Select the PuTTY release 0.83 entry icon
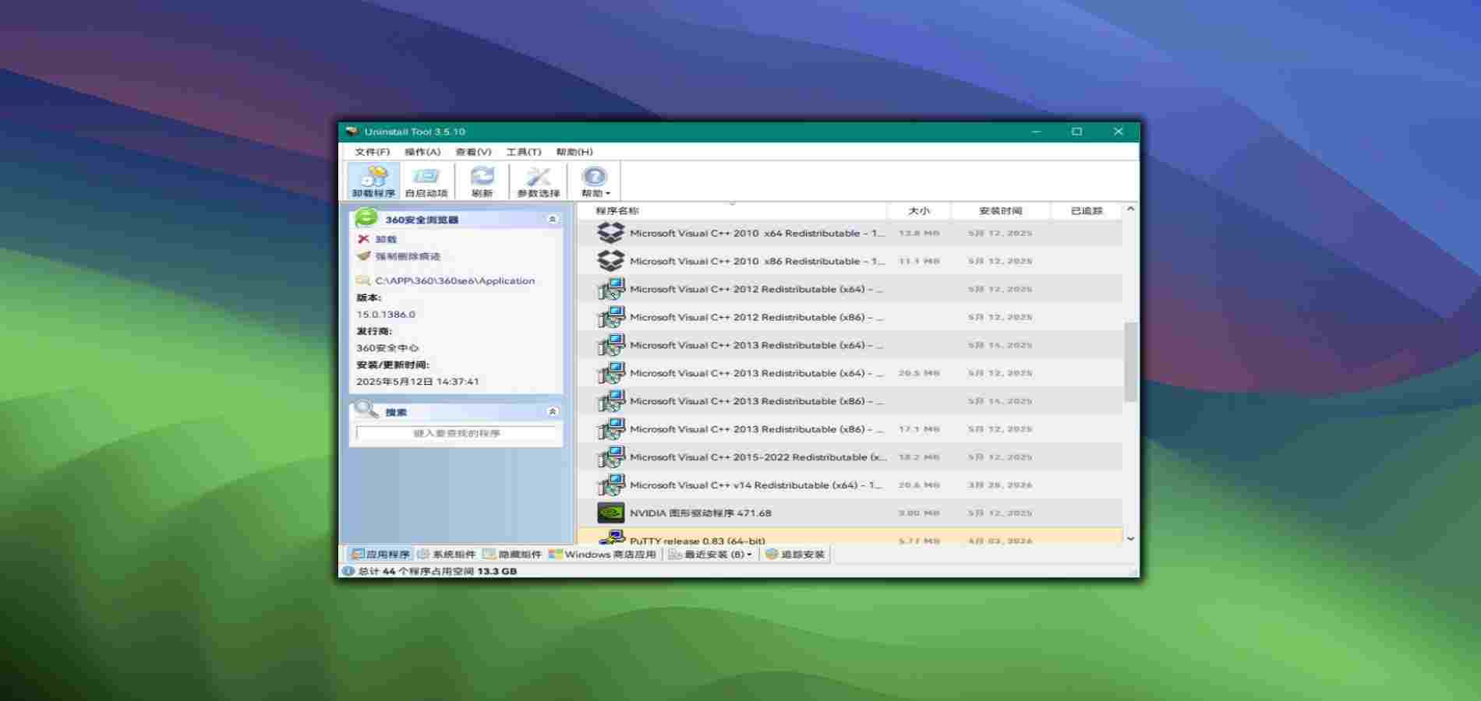The height and width of the screenshot is (701, 1481). (610, 537)
